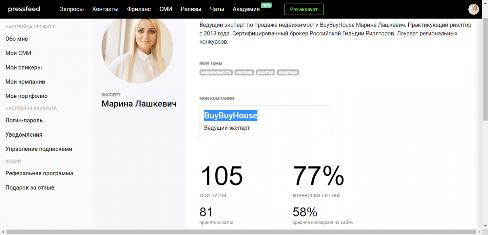Open Логин-пароль settings
Screen dimensions: 488x235
tap(24, 120)
